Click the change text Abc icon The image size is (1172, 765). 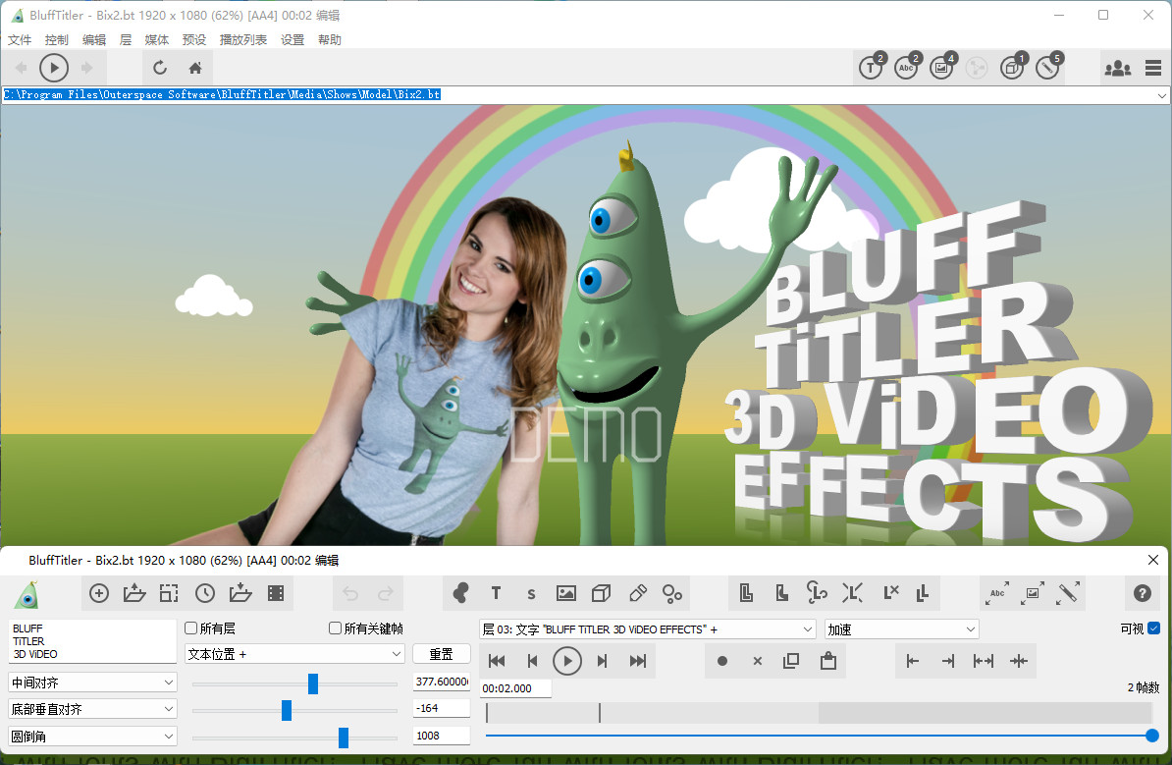tap(997, 594)
